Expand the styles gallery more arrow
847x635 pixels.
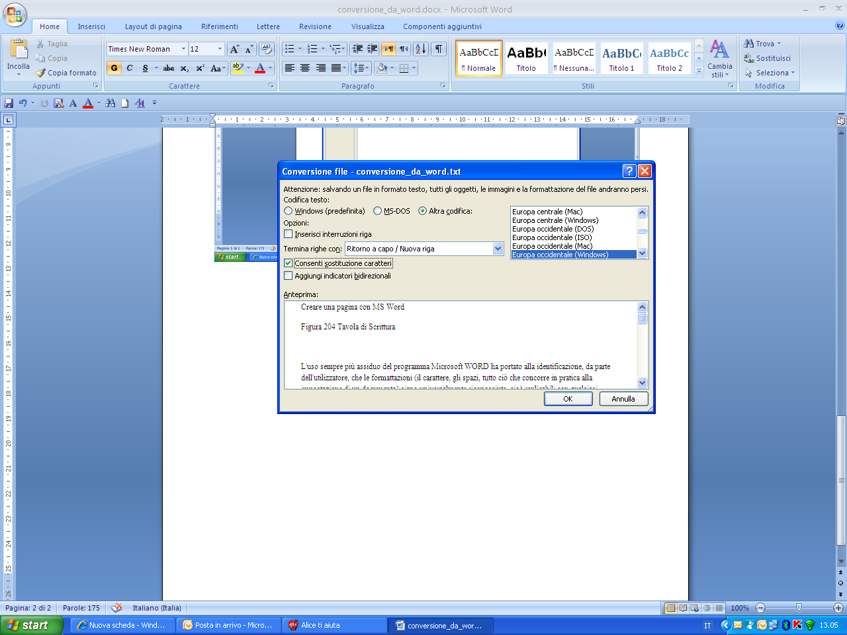pos(699,72)
